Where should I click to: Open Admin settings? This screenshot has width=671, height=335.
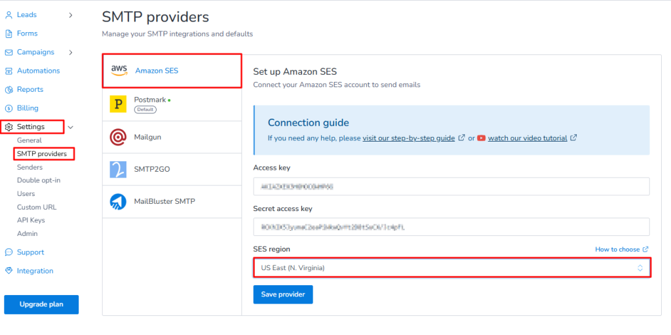point(28,234)
